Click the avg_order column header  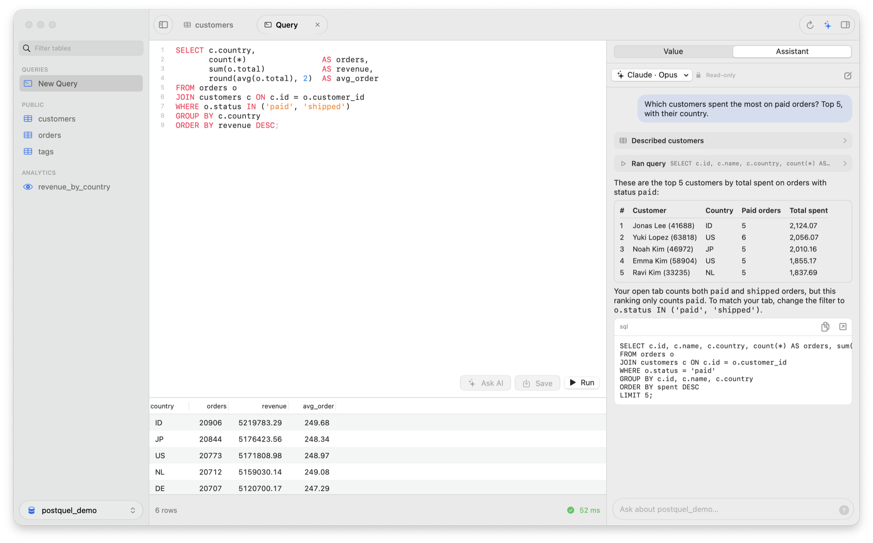click(313, 406)
